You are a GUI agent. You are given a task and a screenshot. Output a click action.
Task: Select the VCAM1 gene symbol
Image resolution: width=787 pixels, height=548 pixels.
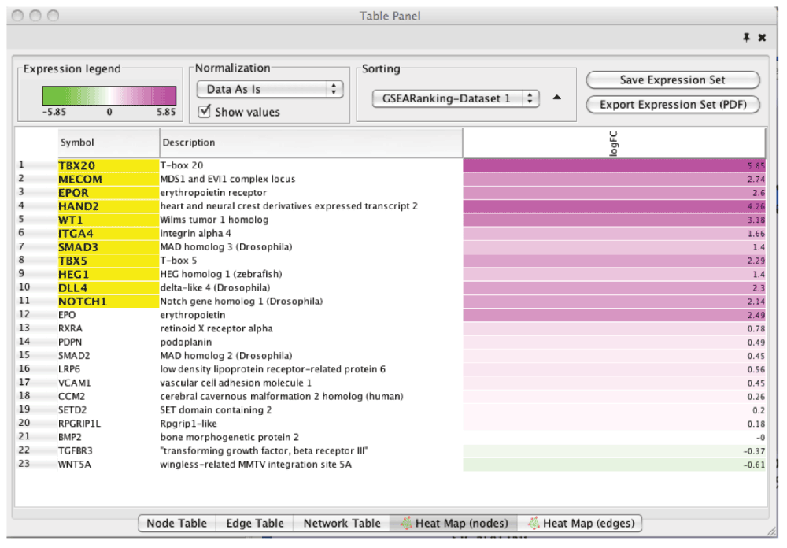[74, 383]
